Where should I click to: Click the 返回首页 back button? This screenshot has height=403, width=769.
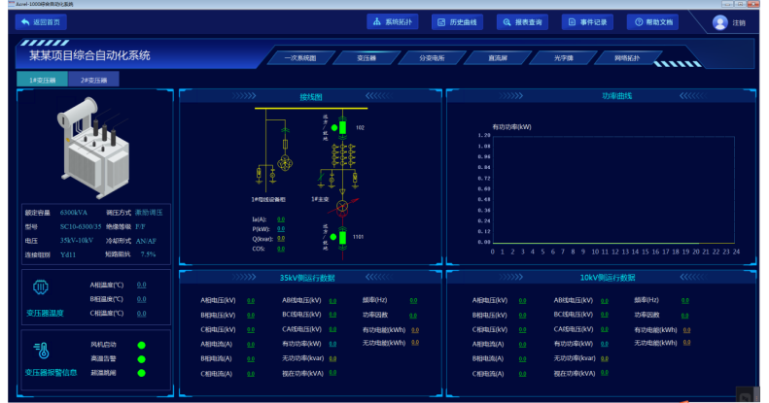point(41,22)
